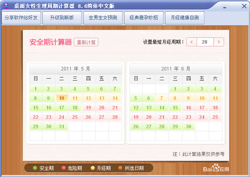Choose June 16 danger day
Screen dimensions: 250x177
[188, 107]
